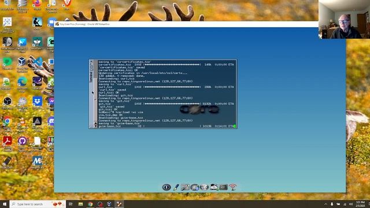Screen dimensions: 370x208
Task: Click the webcam video thumbnail
Action: coord(345,19)
